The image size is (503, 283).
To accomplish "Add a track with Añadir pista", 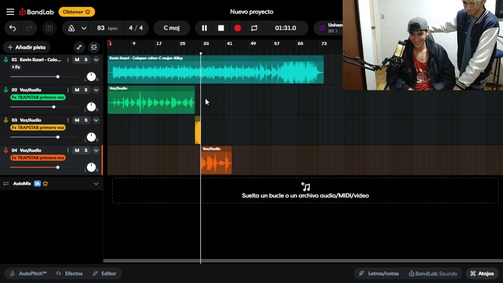I will [x=27, y=47].
